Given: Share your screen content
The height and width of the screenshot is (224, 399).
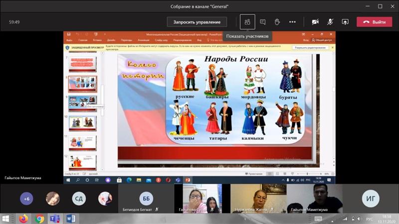Looking at the screenshot, I should point(345,22).
